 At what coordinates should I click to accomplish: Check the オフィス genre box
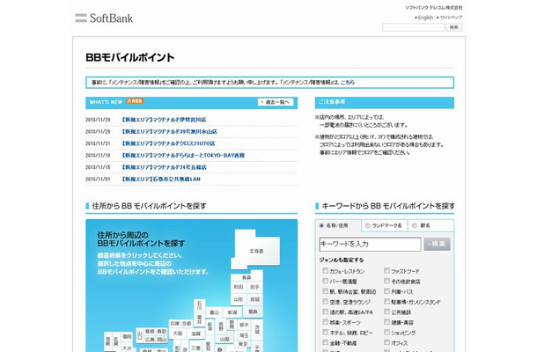386,342
